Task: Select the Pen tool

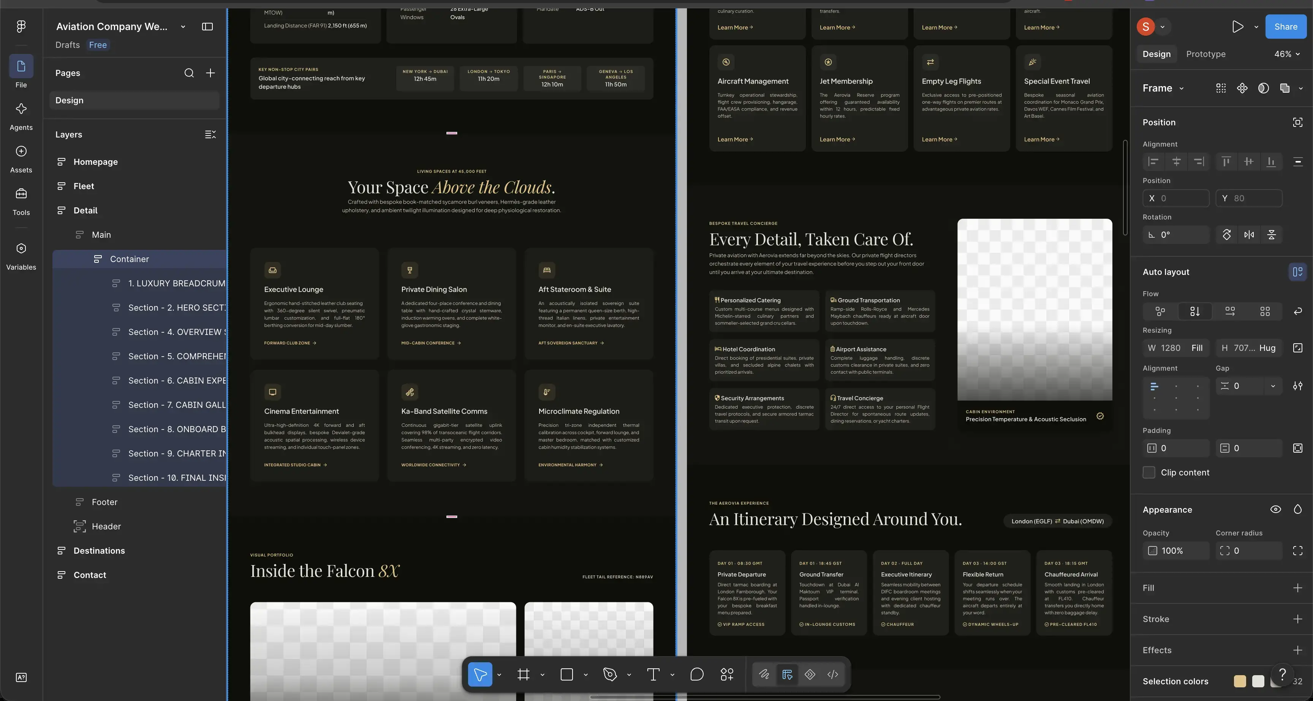Action: (x=610, y=674)
